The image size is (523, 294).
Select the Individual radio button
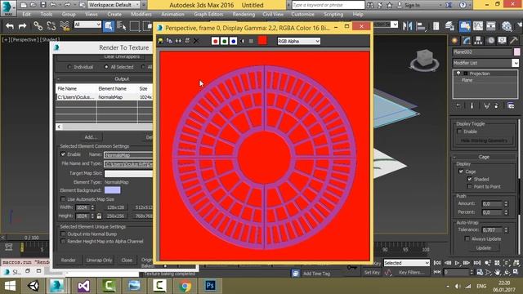pyautogui.click(x=69, y=67)
